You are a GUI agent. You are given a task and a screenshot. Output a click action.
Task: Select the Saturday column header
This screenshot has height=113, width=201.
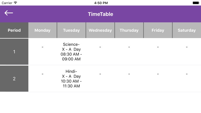point(187,30)
